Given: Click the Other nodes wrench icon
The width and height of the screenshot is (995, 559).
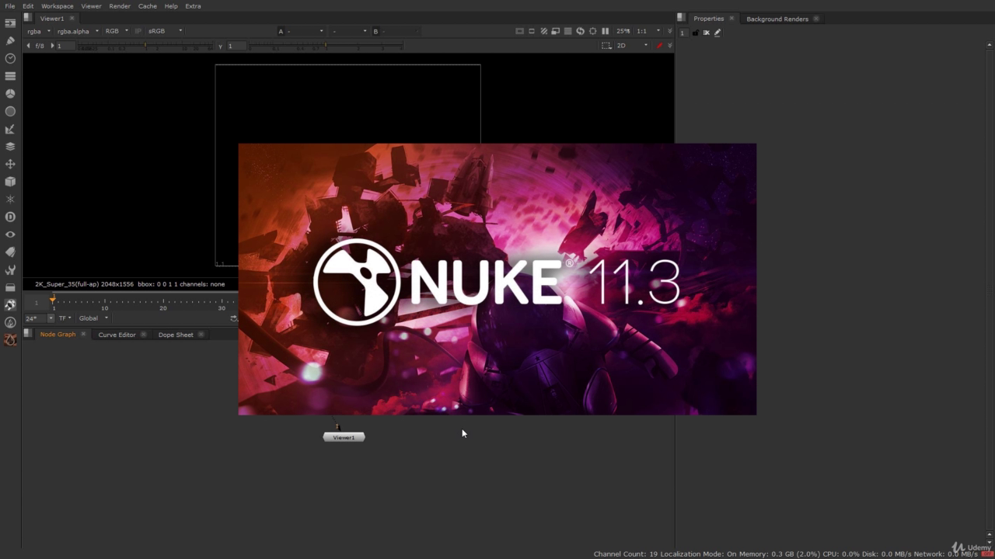Looking at the screenshot, I should 10,270.
